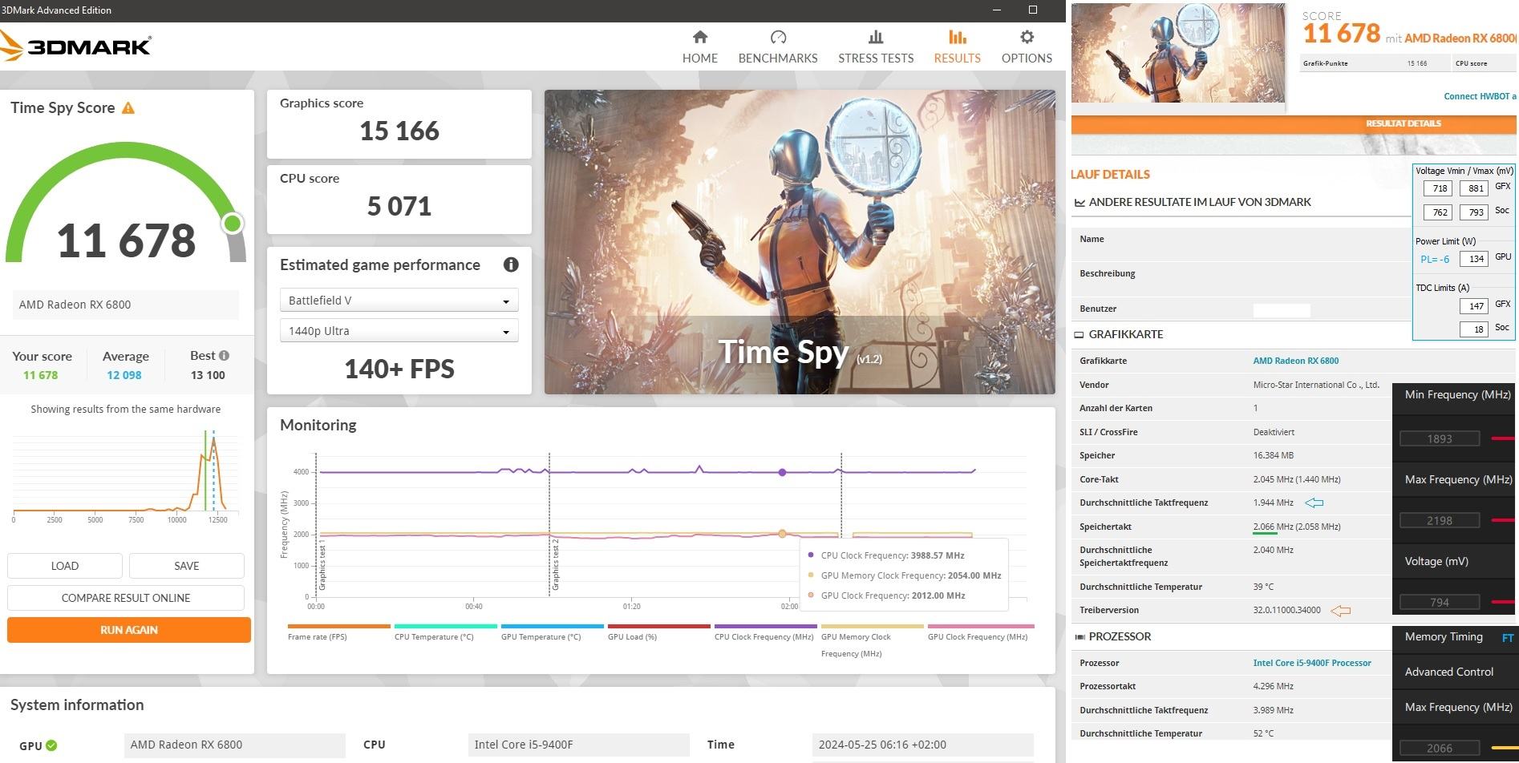The width and height of the screenshot is (1519, 763).
Task: Select the RESULTS tab
Action: (957, 47)
